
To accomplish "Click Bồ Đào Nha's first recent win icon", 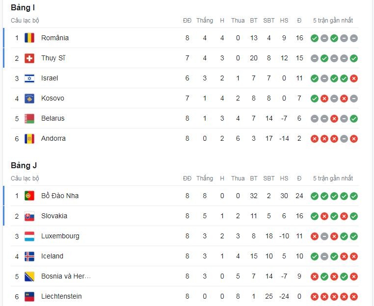I will click(x=315, y=196).
